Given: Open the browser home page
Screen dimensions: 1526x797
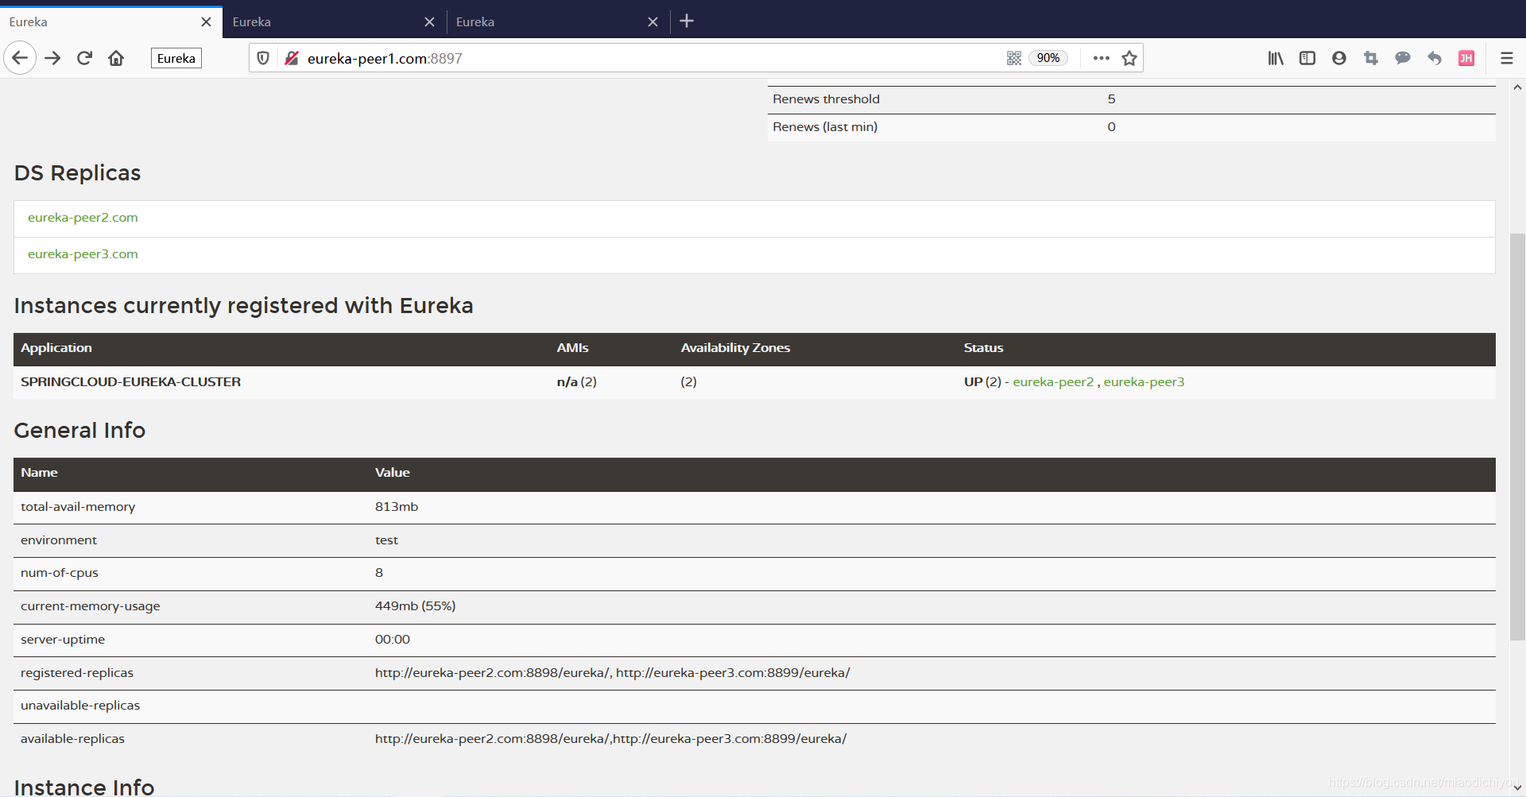Looking at the screenshot, I should tap(116, 58).
